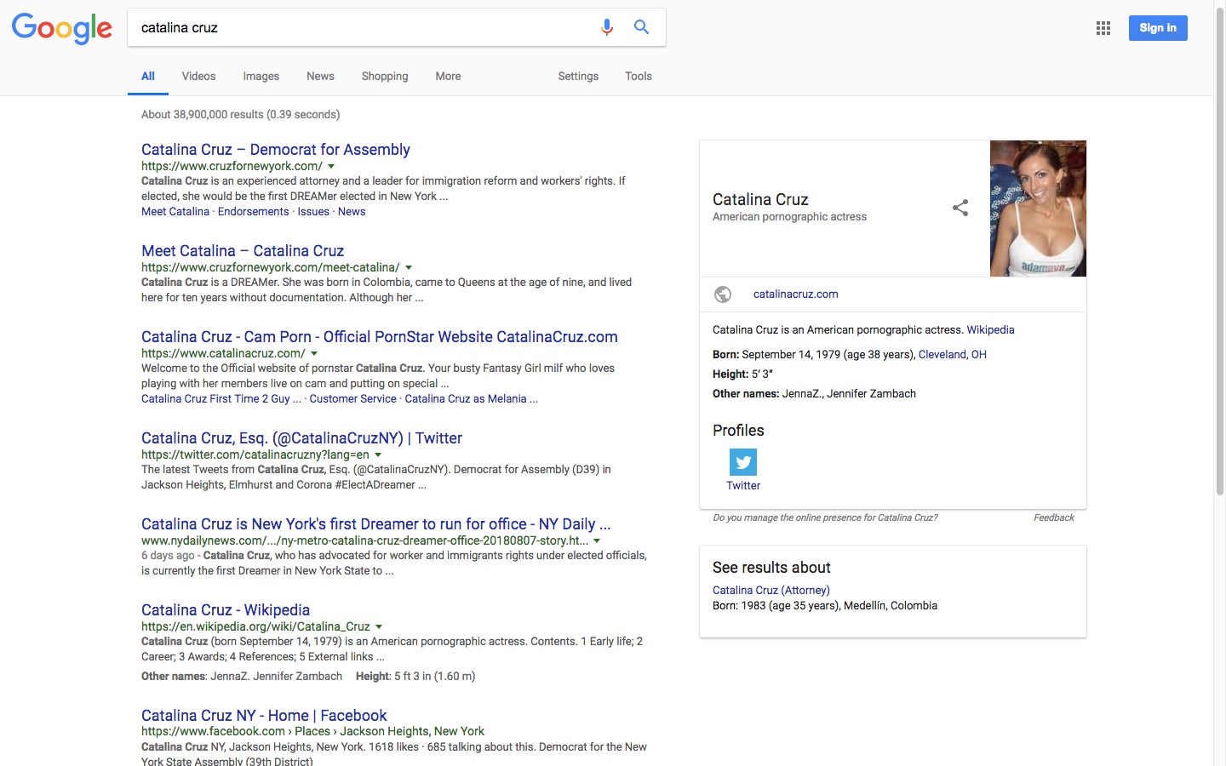The image size is (1226, 766).
Task: Open 'Catalina Cruz – Democrat for Assembly' result
Action: (x=276, y=150)
